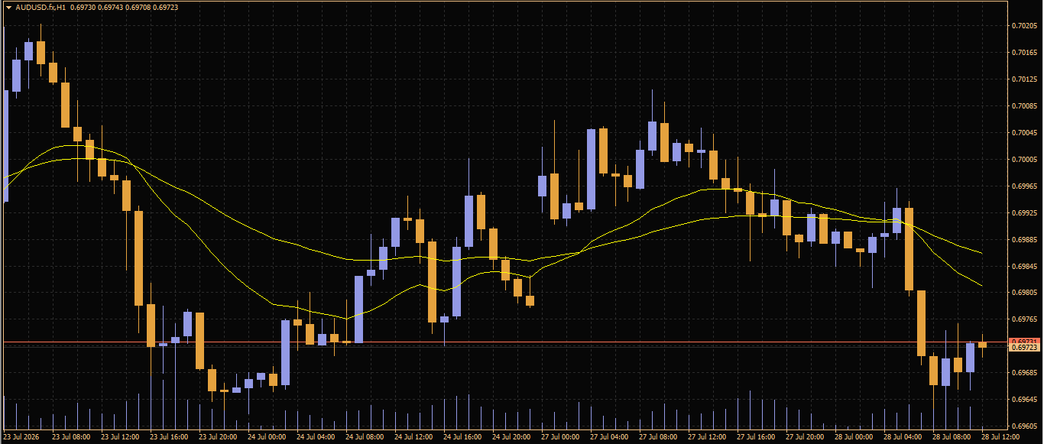Image resolution: width=1044 pixels, height=444 pixels.
Task: Click the 27 Jul 20:00 time label
Action: [x=805, y=437]
